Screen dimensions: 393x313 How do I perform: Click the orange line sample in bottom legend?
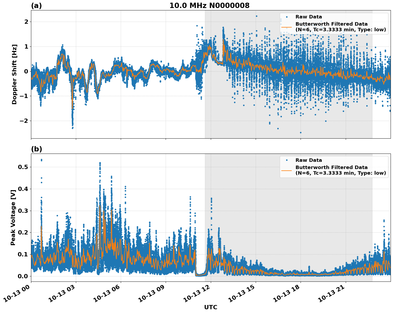(287, 170)
